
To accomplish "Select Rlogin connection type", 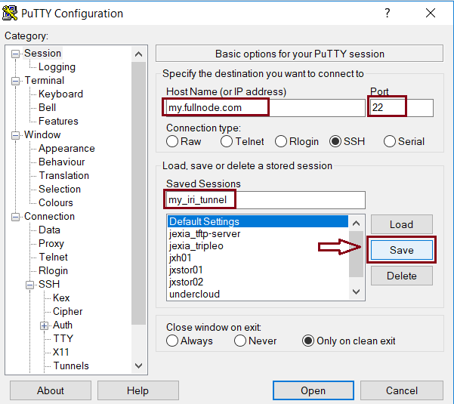I will click(x=281, y=141).
